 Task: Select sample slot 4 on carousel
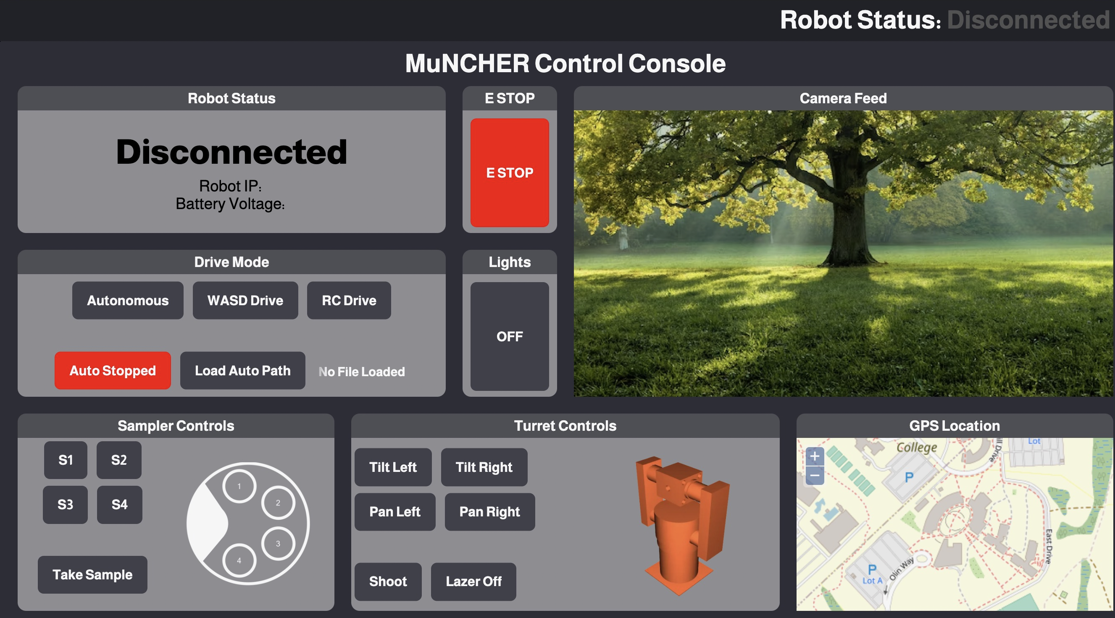point(239,560)
